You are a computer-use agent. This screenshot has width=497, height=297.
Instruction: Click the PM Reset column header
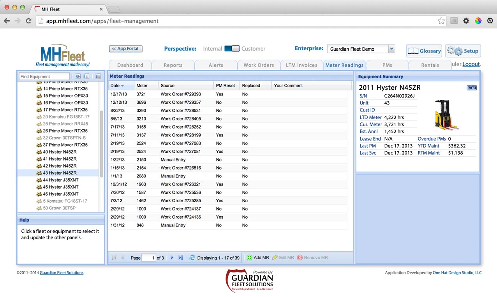tap(226, 86)
